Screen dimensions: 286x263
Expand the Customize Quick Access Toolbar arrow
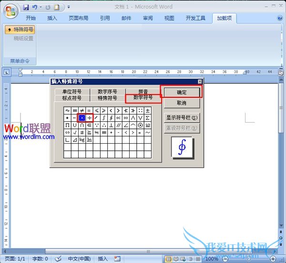[69, 7]
